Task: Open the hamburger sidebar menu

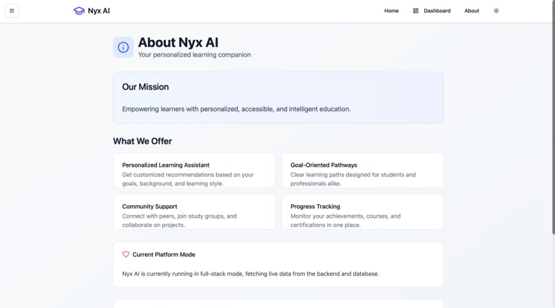Action: coord(12,10)
